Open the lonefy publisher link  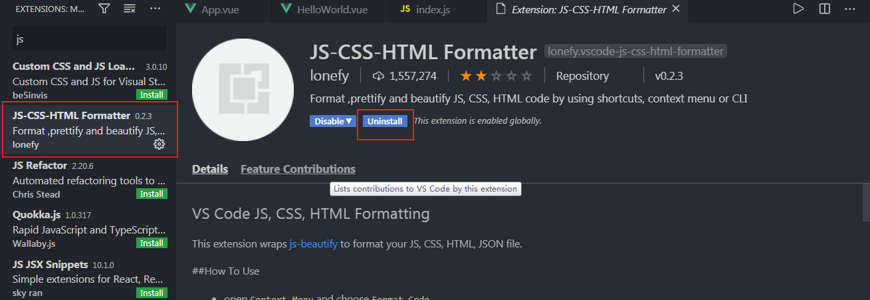(330, 76)
